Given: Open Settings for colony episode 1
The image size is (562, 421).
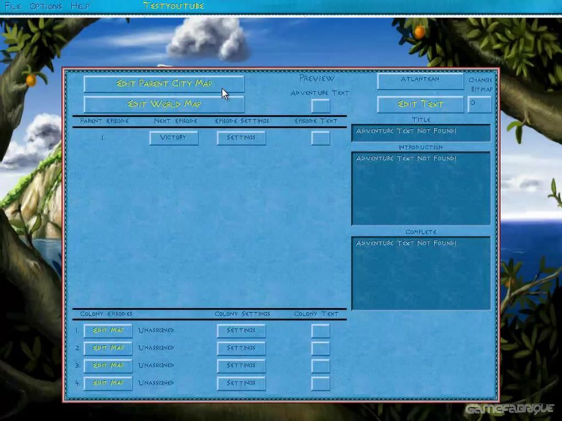Looking at the screenshot, I should pyautogui.click(x=241, y=331).
